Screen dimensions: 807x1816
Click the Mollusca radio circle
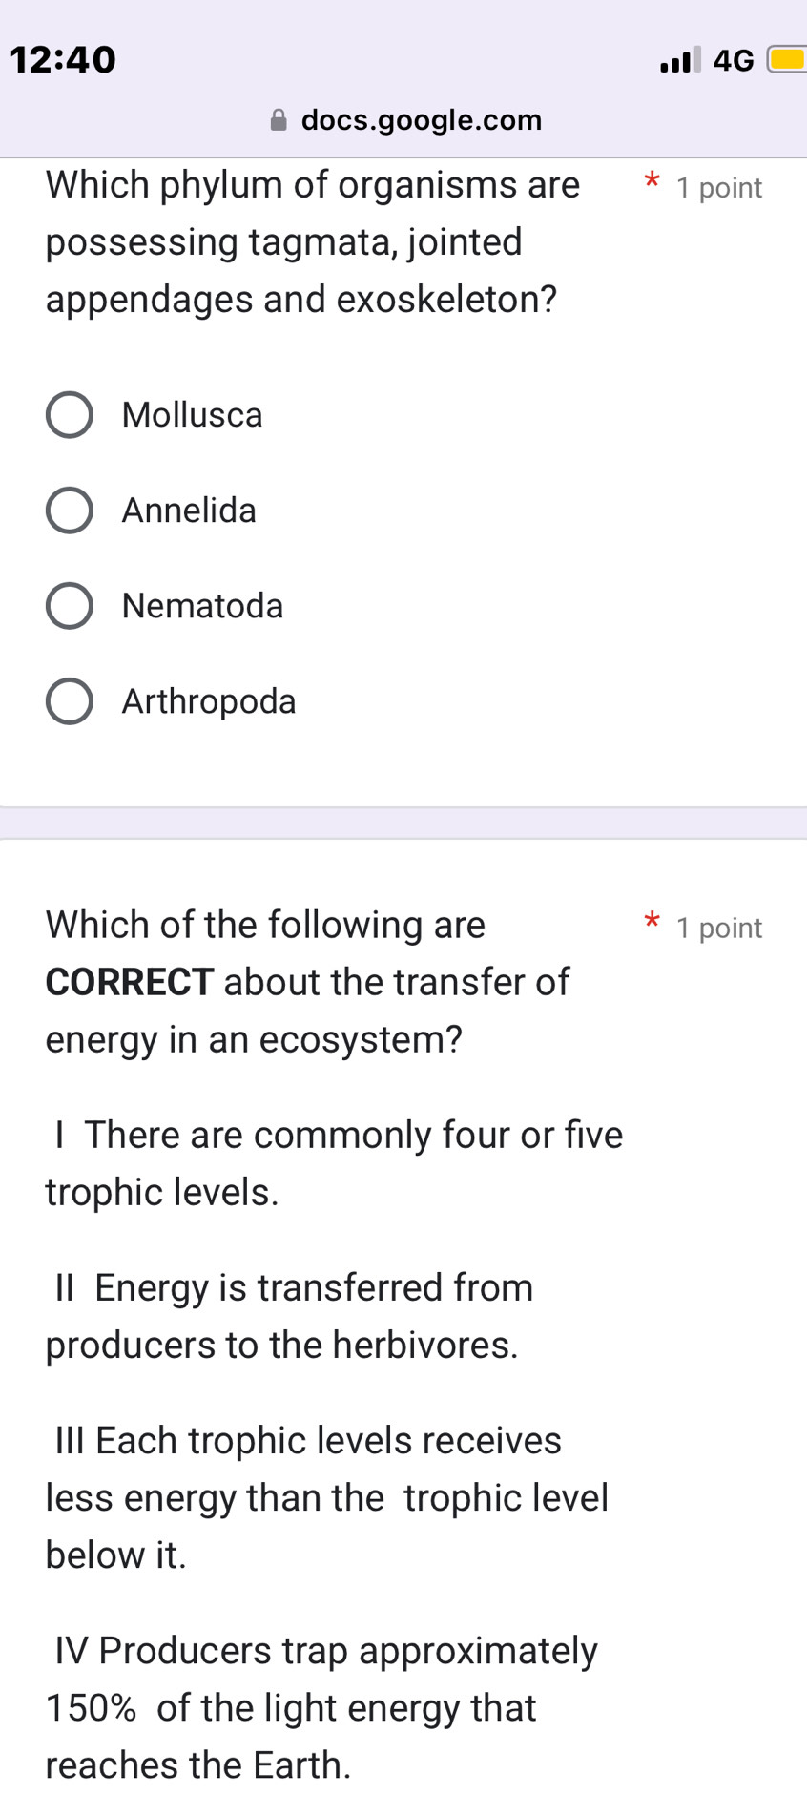tap(69, 414)
